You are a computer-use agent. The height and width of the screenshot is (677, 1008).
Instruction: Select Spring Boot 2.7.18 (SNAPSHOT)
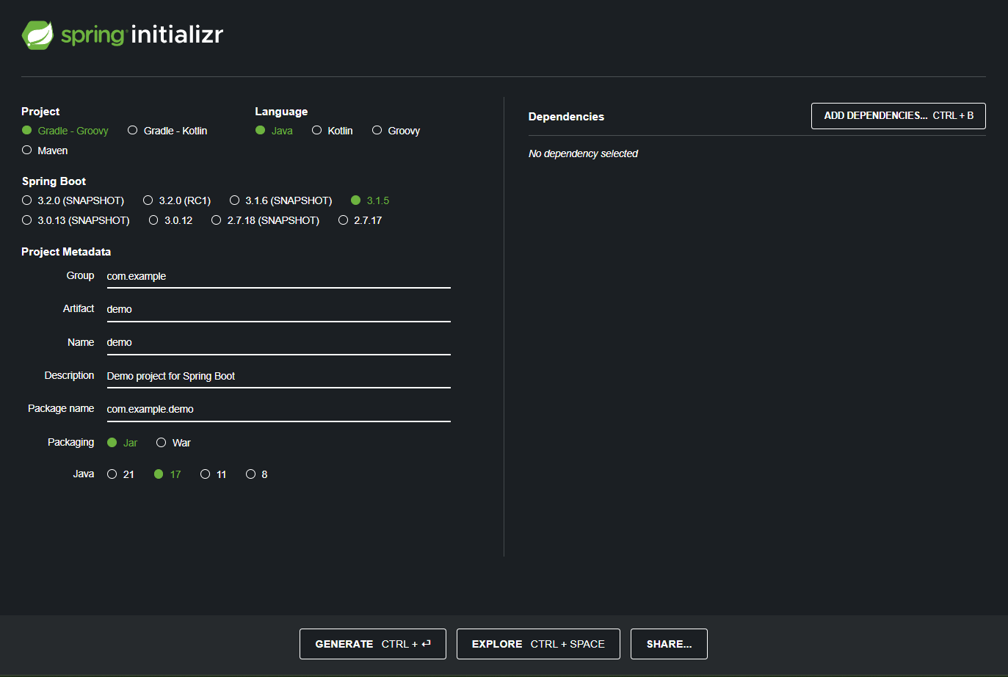tap(265, 220)
